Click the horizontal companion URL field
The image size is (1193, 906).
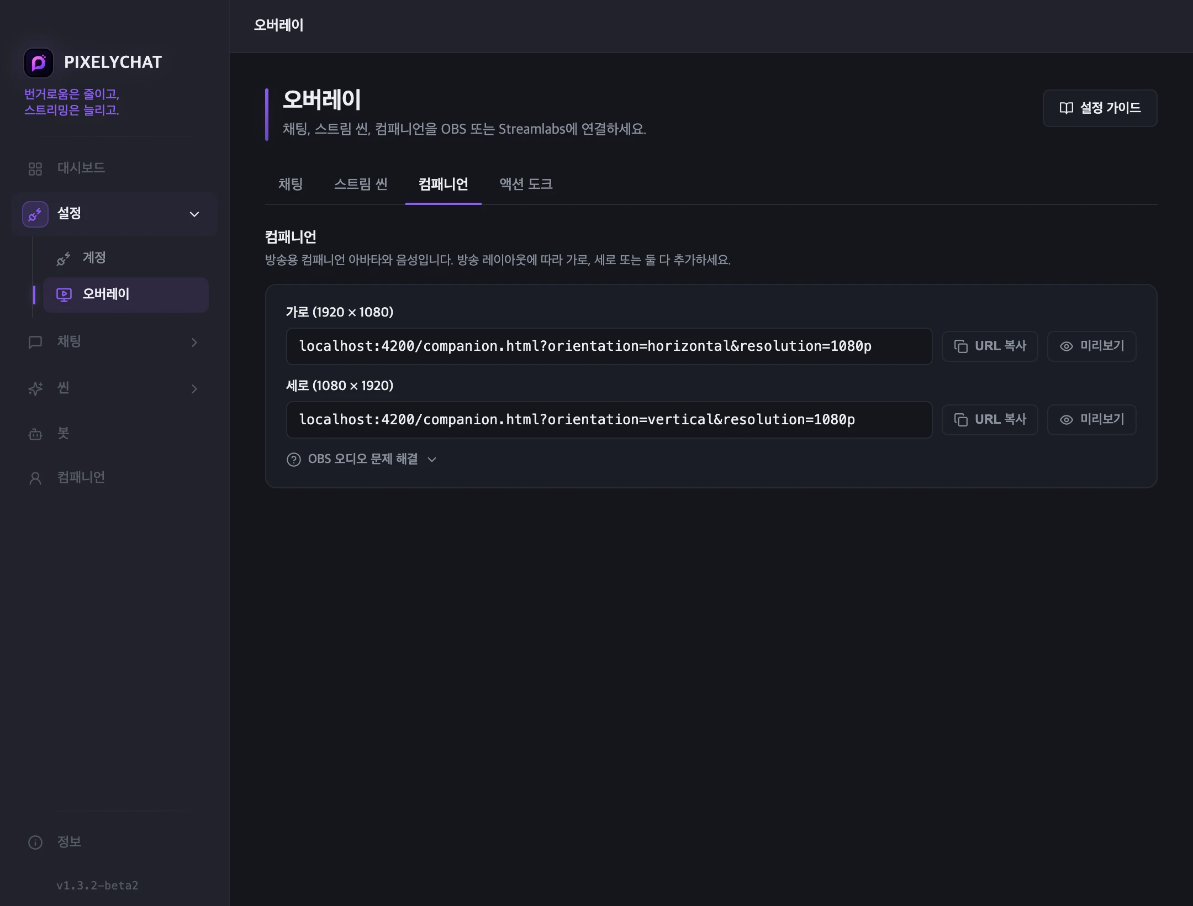609,346
